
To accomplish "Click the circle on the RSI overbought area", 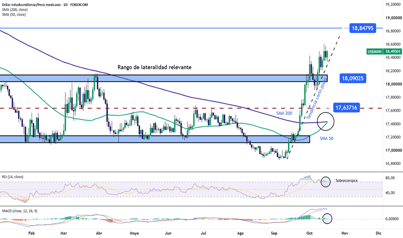I will pos(326,182).
